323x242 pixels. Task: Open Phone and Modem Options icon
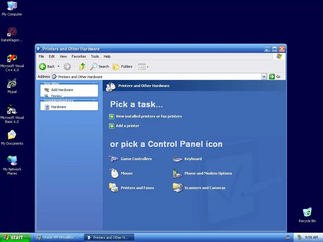click(177, 174)
